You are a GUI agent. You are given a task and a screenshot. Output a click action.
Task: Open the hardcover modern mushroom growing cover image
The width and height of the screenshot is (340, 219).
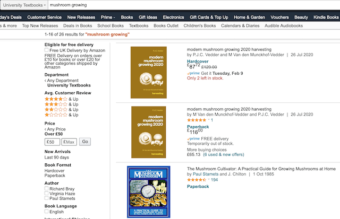point(149,73)
